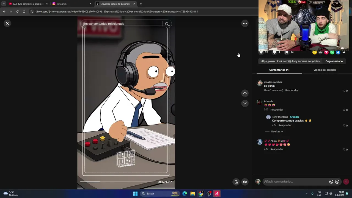Open the ESP LAA language switcher
Image resolution: width=352 pixels, height=198 pixels.
(319, 194)
